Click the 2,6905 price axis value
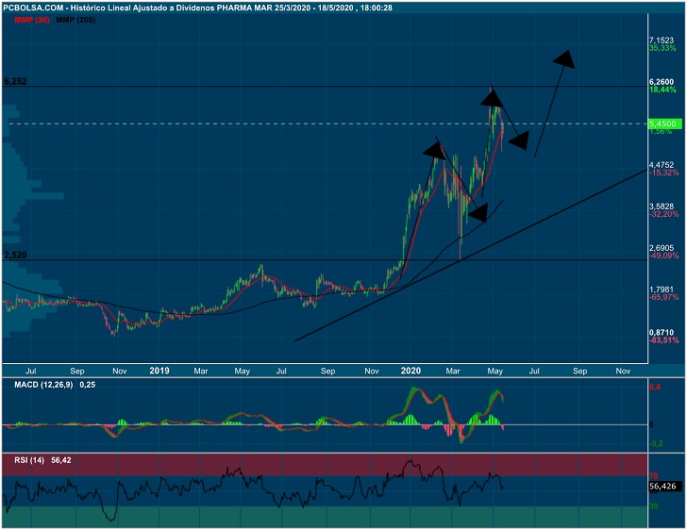 pyautogui.click(x=662, y=248)
